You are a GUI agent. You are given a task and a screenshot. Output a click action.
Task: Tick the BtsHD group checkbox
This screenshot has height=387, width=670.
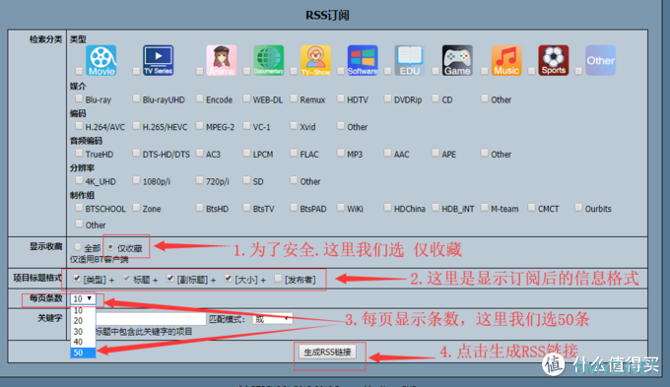pyautogui.click(x=200, y=208)
